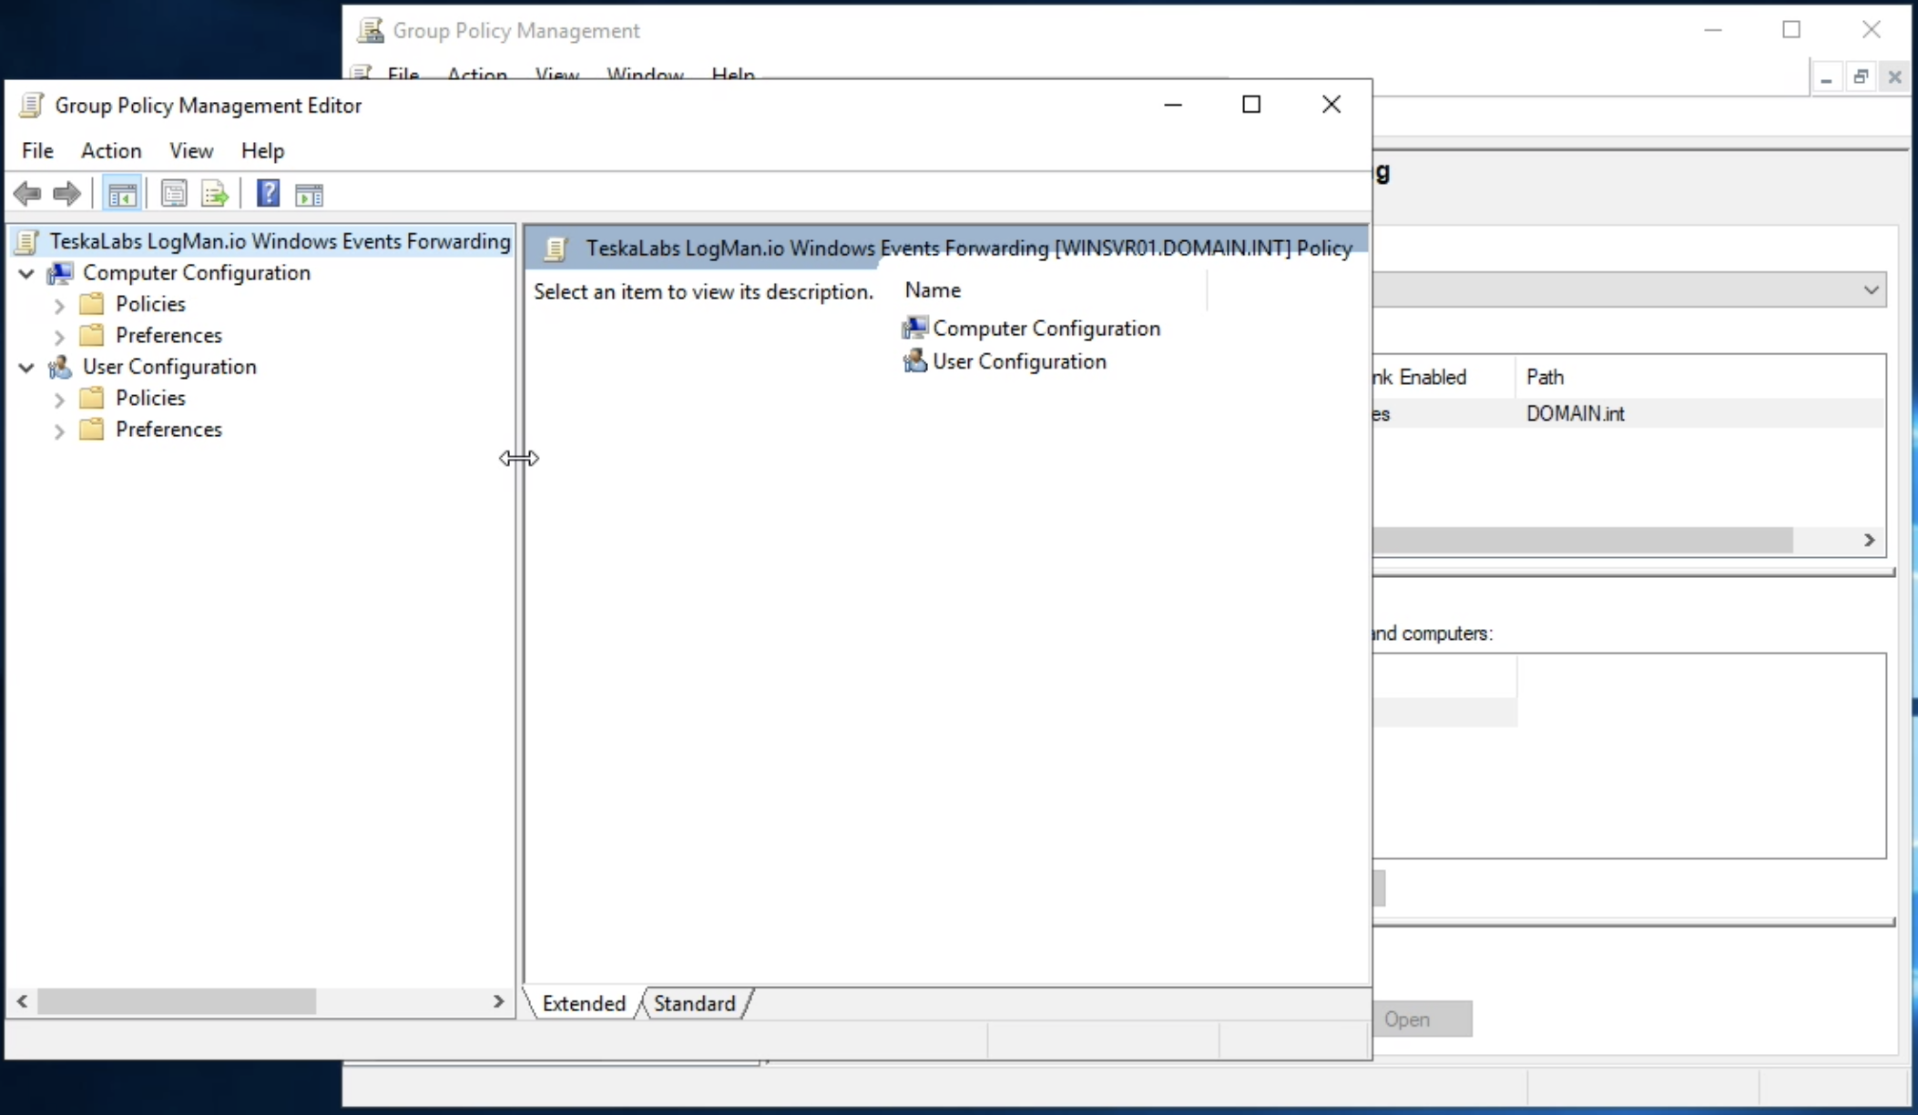Click the Computer Configuration icon in the tree
The width and height of the screenshot is (1918, 1115).
tap(60, 273)
